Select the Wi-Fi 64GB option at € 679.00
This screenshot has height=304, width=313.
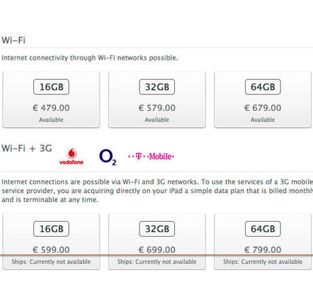pyautogui.click(x=263, y=100)
